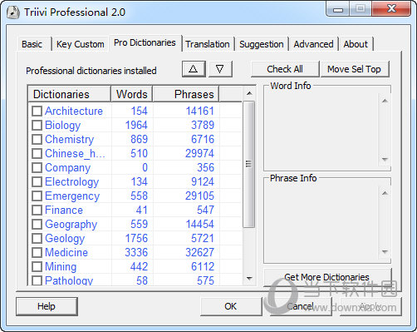Enable the Biology dictionary checkbox
417x332 pixels.
coord(37,125)
